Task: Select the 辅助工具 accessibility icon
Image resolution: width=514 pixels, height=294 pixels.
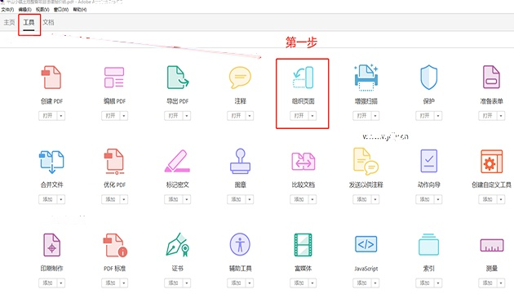Action: click(x=240, y=244)
